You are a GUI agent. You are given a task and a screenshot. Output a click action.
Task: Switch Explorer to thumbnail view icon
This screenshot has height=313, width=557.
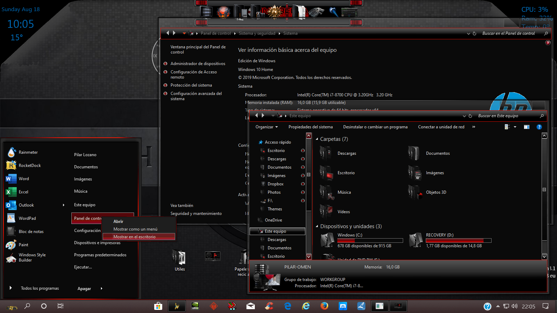coord(506,127)
